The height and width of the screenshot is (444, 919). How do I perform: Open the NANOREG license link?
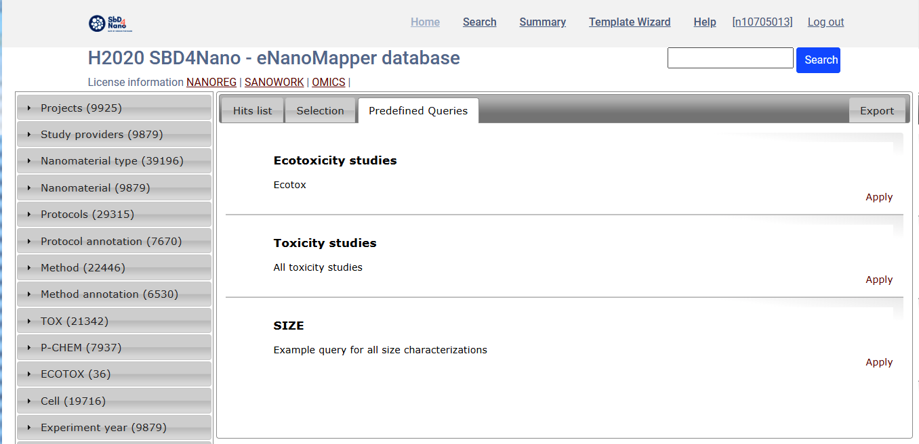pos(211,83)
